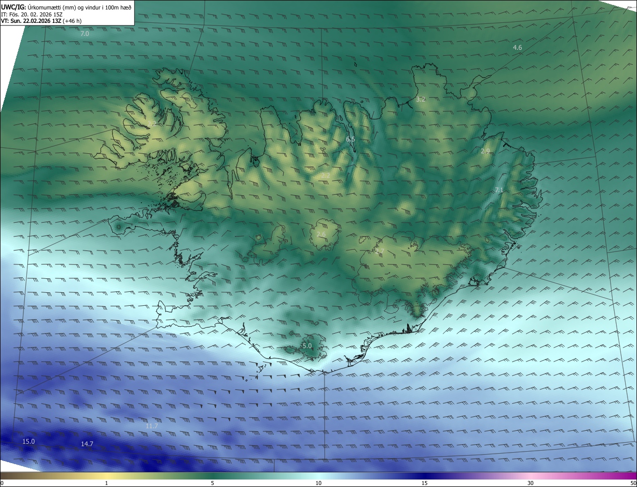Click the 1 tick on the color scale

click(x=106, y=483)
